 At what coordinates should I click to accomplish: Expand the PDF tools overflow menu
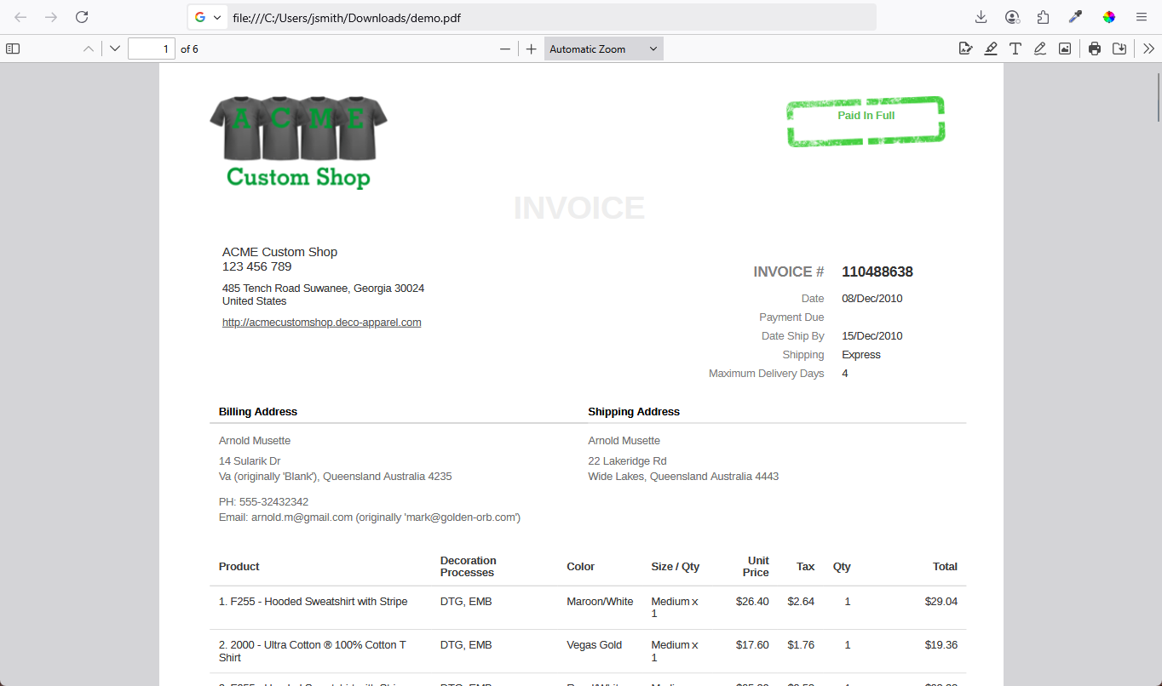(x=1148, y=49)
